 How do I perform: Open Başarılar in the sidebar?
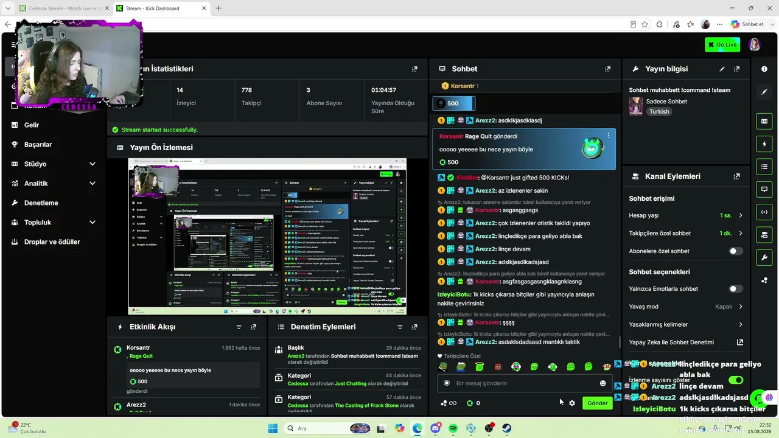38,145
